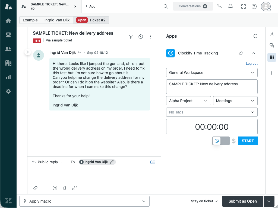Open the Zendesk home dashboard icon
The image size is (278, 208).
click(x=8, y=20)
